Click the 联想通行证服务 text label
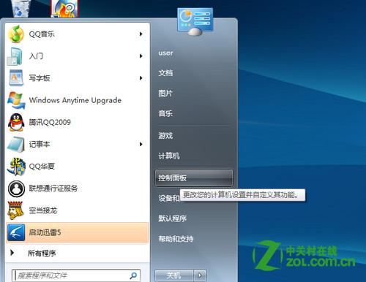 tap(53, 188)
